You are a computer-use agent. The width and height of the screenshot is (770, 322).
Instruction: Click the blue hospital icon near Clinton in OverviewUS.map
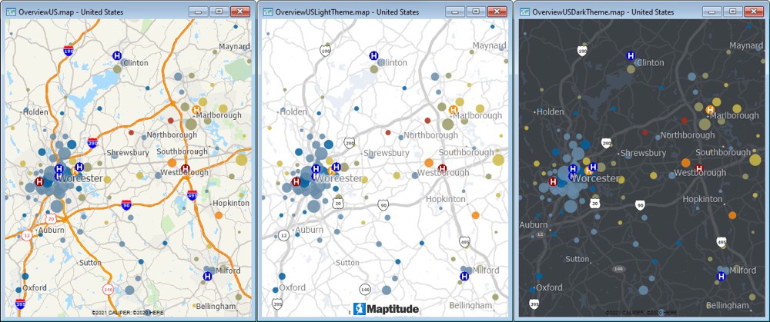(117, 55)
